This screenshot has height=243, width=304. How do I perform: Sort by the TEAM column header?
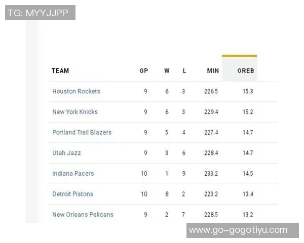point(60,71)
